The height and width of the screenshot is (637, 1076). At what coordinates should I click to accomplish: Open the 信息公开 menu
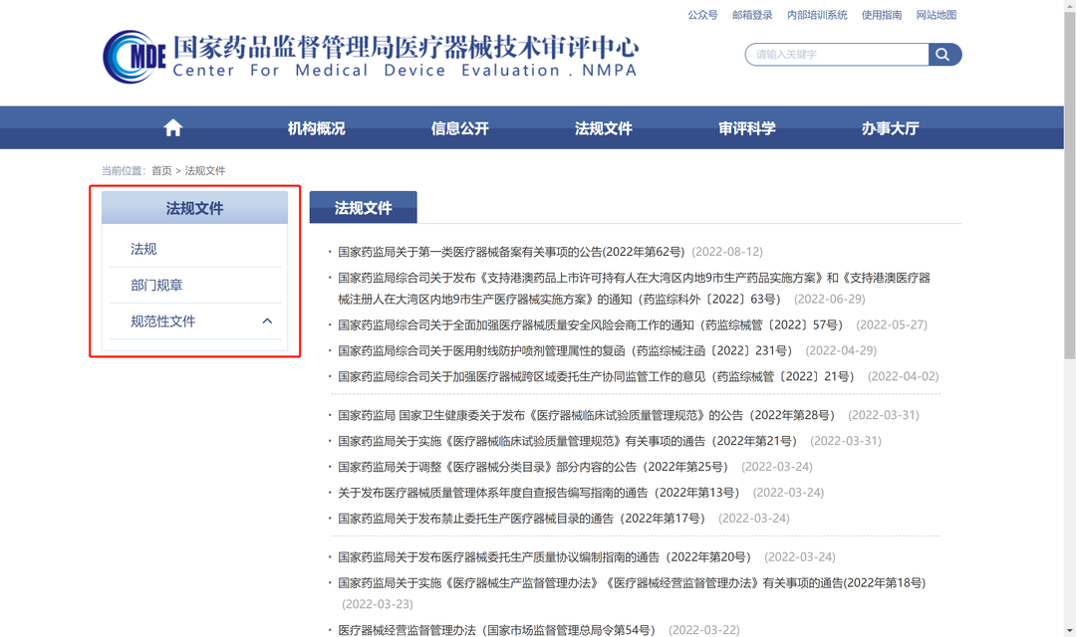tap(459, 128)
